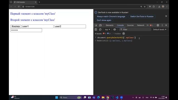Show hidden system tray icons chevron
Screen dimensions: 178x100
(133, 97)
